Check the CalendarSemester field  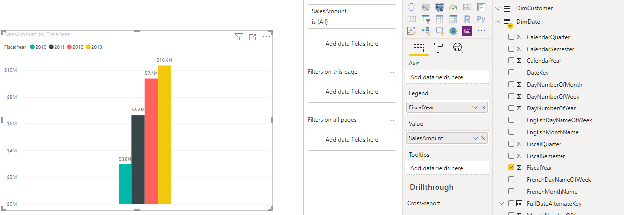point(511,49)
